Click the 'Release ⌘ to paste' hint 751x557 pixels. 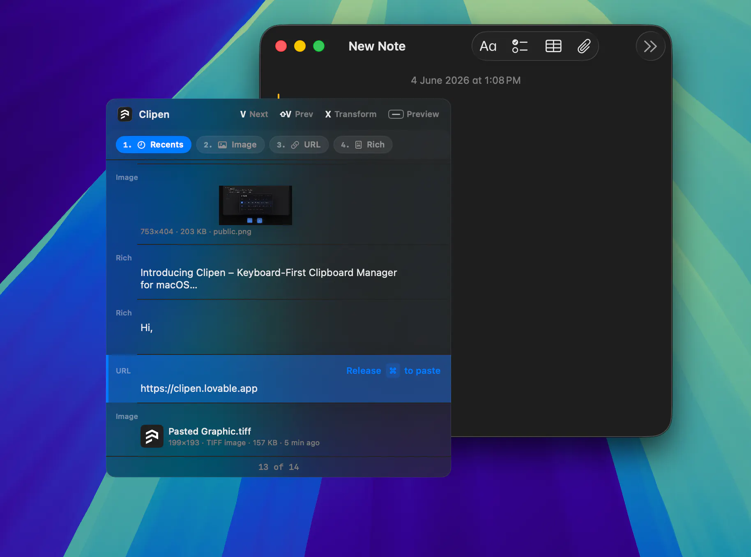point(393,371)
